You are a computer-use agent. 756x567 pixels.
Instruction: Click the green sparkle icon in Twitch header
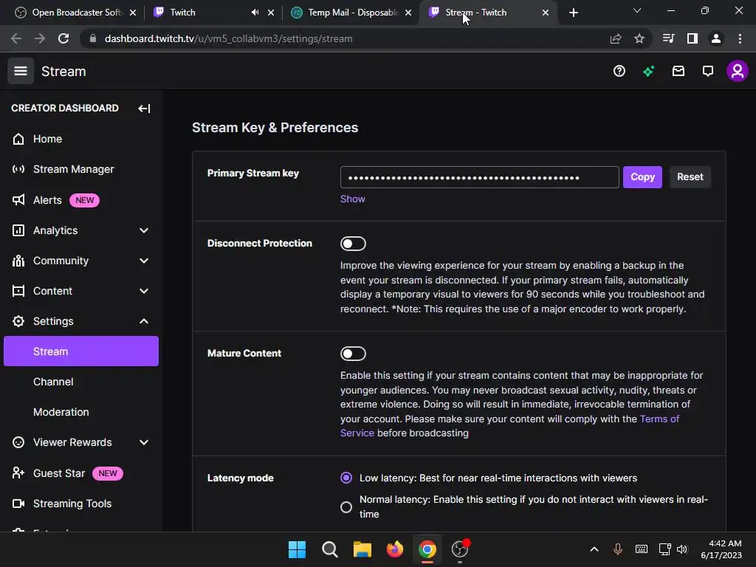coord(648,72)
